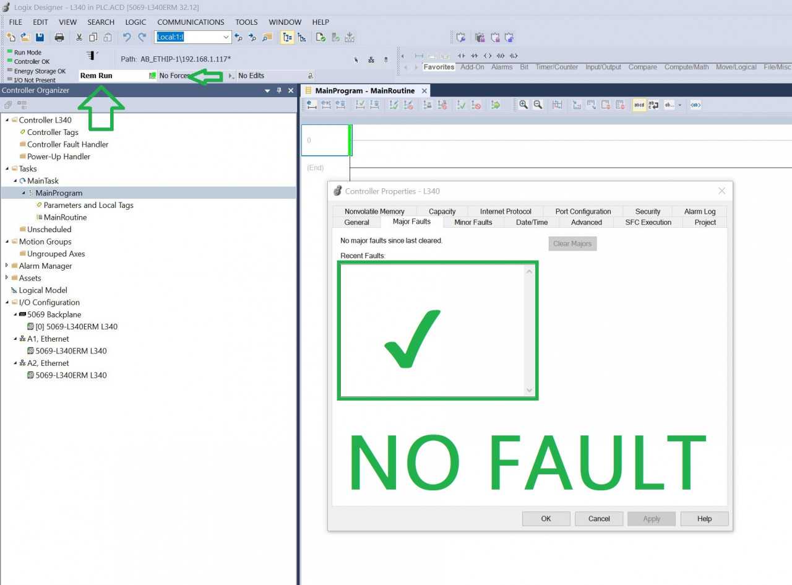The image size is (792, 585).
Task: Click the Cancel button in dialog
Action: click(599, 519)
